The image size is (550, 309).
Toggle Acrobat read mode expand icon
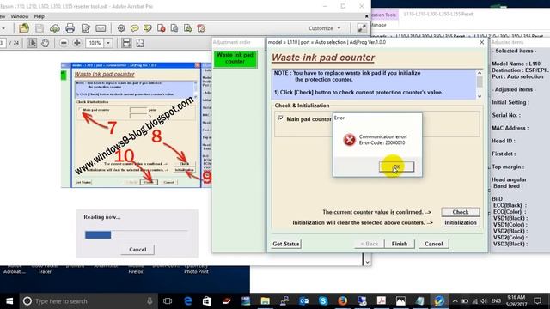point(362,28)
